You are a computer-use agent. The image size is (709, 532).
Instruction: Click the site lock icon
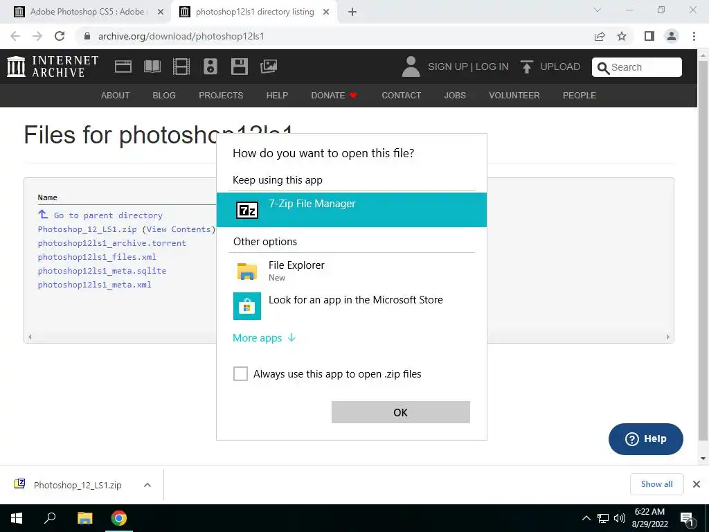(87, 36)
